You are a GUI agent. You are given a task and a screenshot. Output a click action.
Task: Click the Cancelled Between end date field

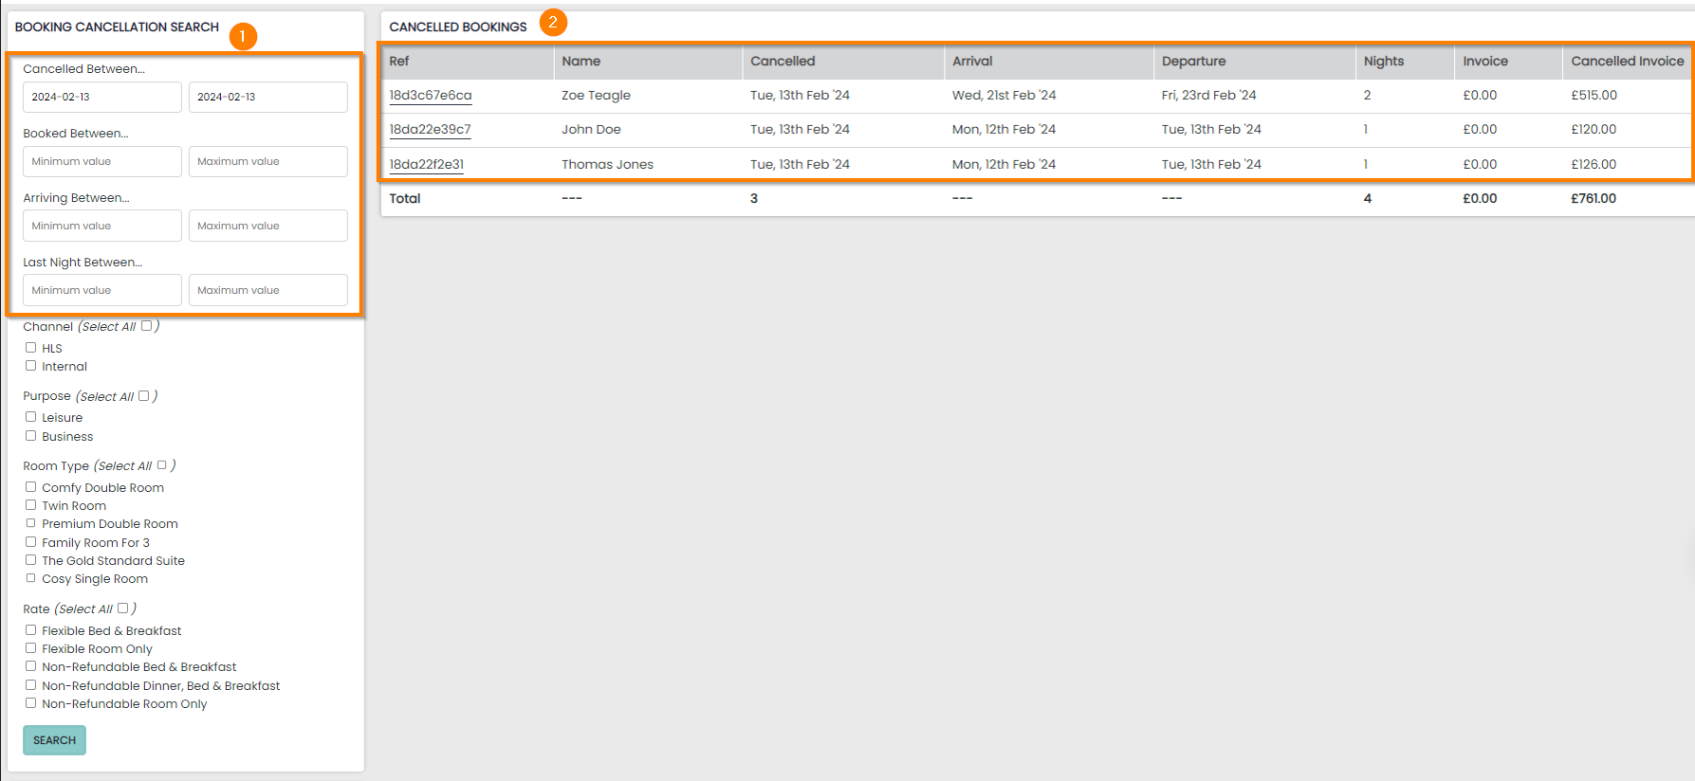pos(267,97)
